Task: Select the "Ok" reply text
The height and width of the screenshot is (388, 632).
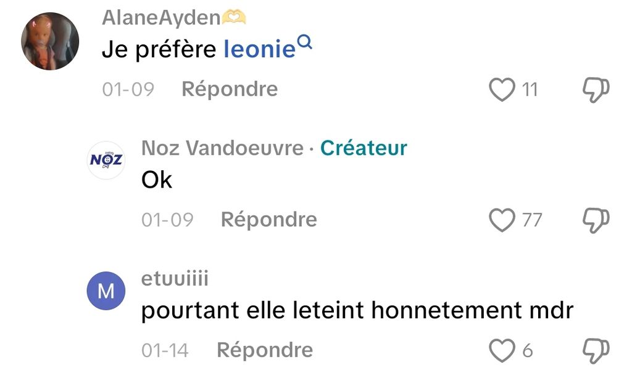Action: point(157,180)
